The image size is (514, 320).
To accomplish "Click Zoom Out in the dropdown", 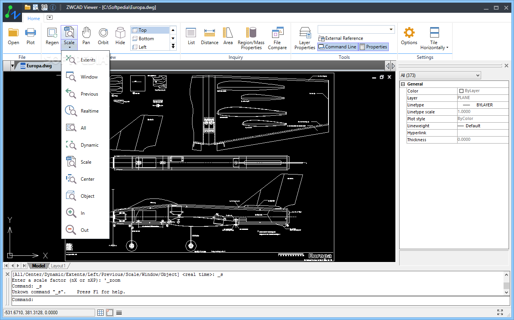I will click(85, 230).
